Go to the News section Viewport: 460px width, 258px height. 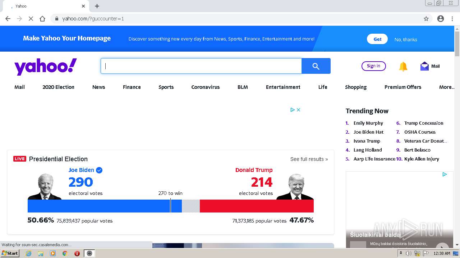[98, 87]
